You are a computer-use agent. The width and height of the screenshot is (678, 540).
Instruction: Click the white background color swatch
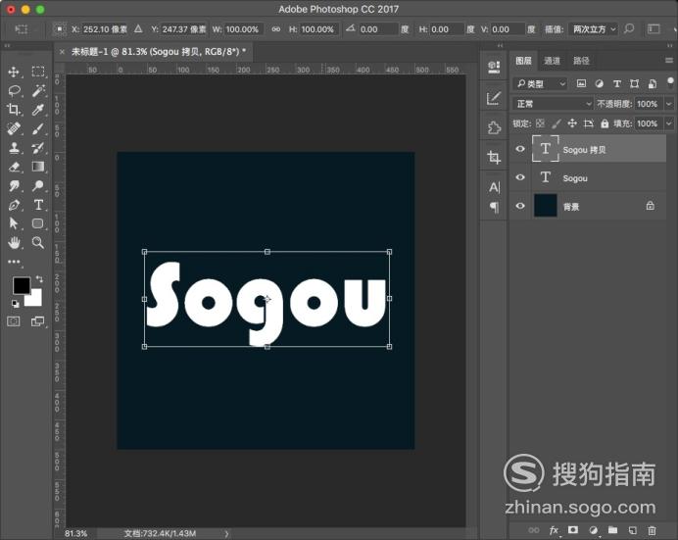[x=35, y=299]
